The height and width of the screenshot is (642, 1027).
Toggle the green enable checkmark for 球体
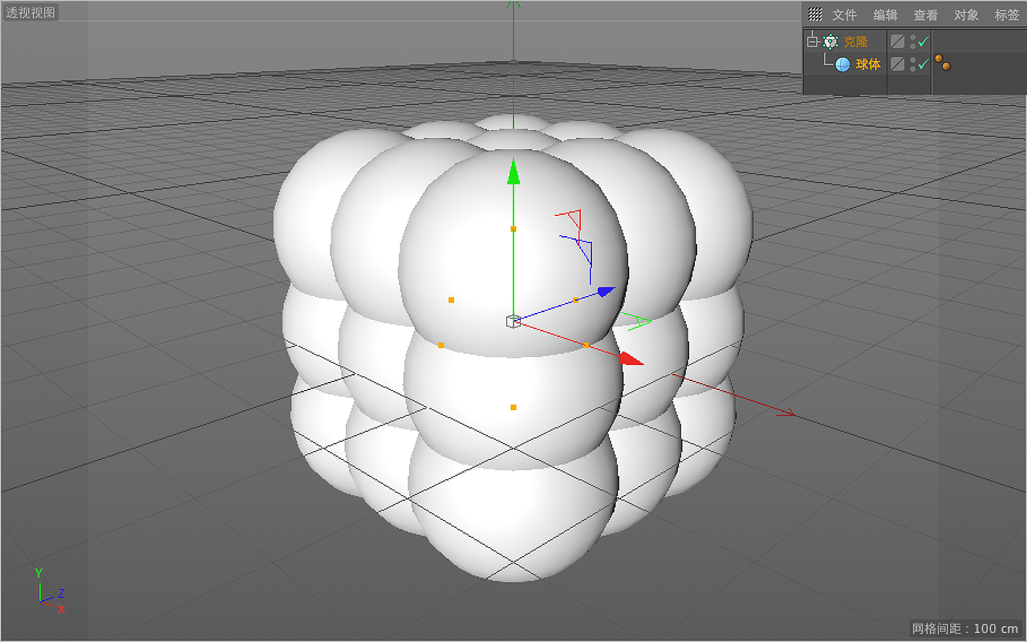point(923,63)
